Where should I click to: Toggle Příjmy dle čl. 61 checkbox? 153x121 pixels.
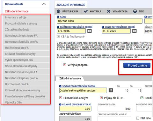101,98
